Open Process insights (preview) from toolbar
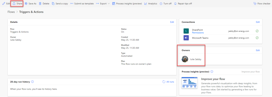Image resolution: width=272 pixels, height=97 pixels. [127, 3]
